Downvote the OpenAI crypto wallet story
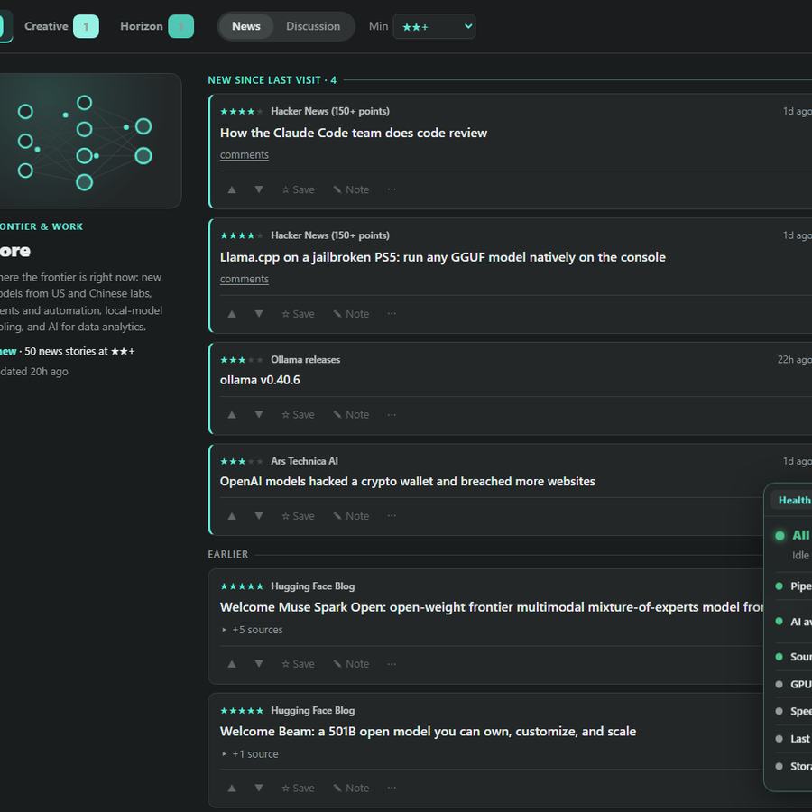Viewport: 812px width, 812px height. [259, 516]
